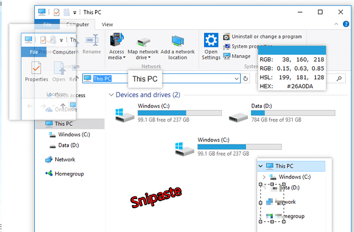Click the Rename ribbon button
Image resolution: width=354 pixels, height=232 pixels.
pos(92,44)
